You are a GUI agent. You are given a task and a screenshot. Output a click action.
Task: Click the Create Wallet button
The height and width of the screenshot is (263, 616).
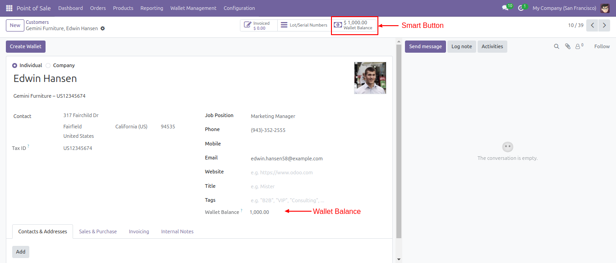pos(26,46)
